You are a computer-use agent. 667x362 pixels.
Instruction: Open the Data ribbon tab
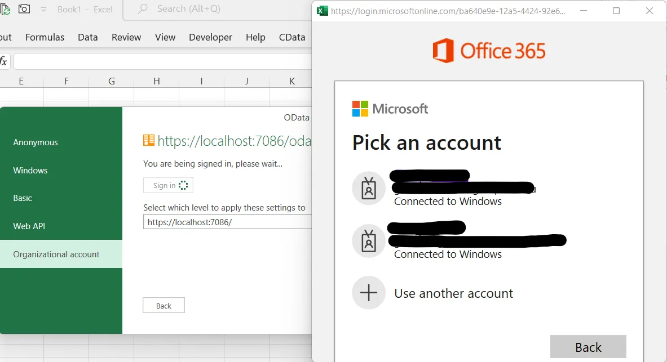point(87,37)
